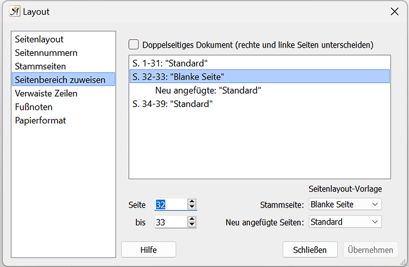Select Neu angefügte "Standard" entry
The width and height of the screenshot is (409, 267).
208,90
